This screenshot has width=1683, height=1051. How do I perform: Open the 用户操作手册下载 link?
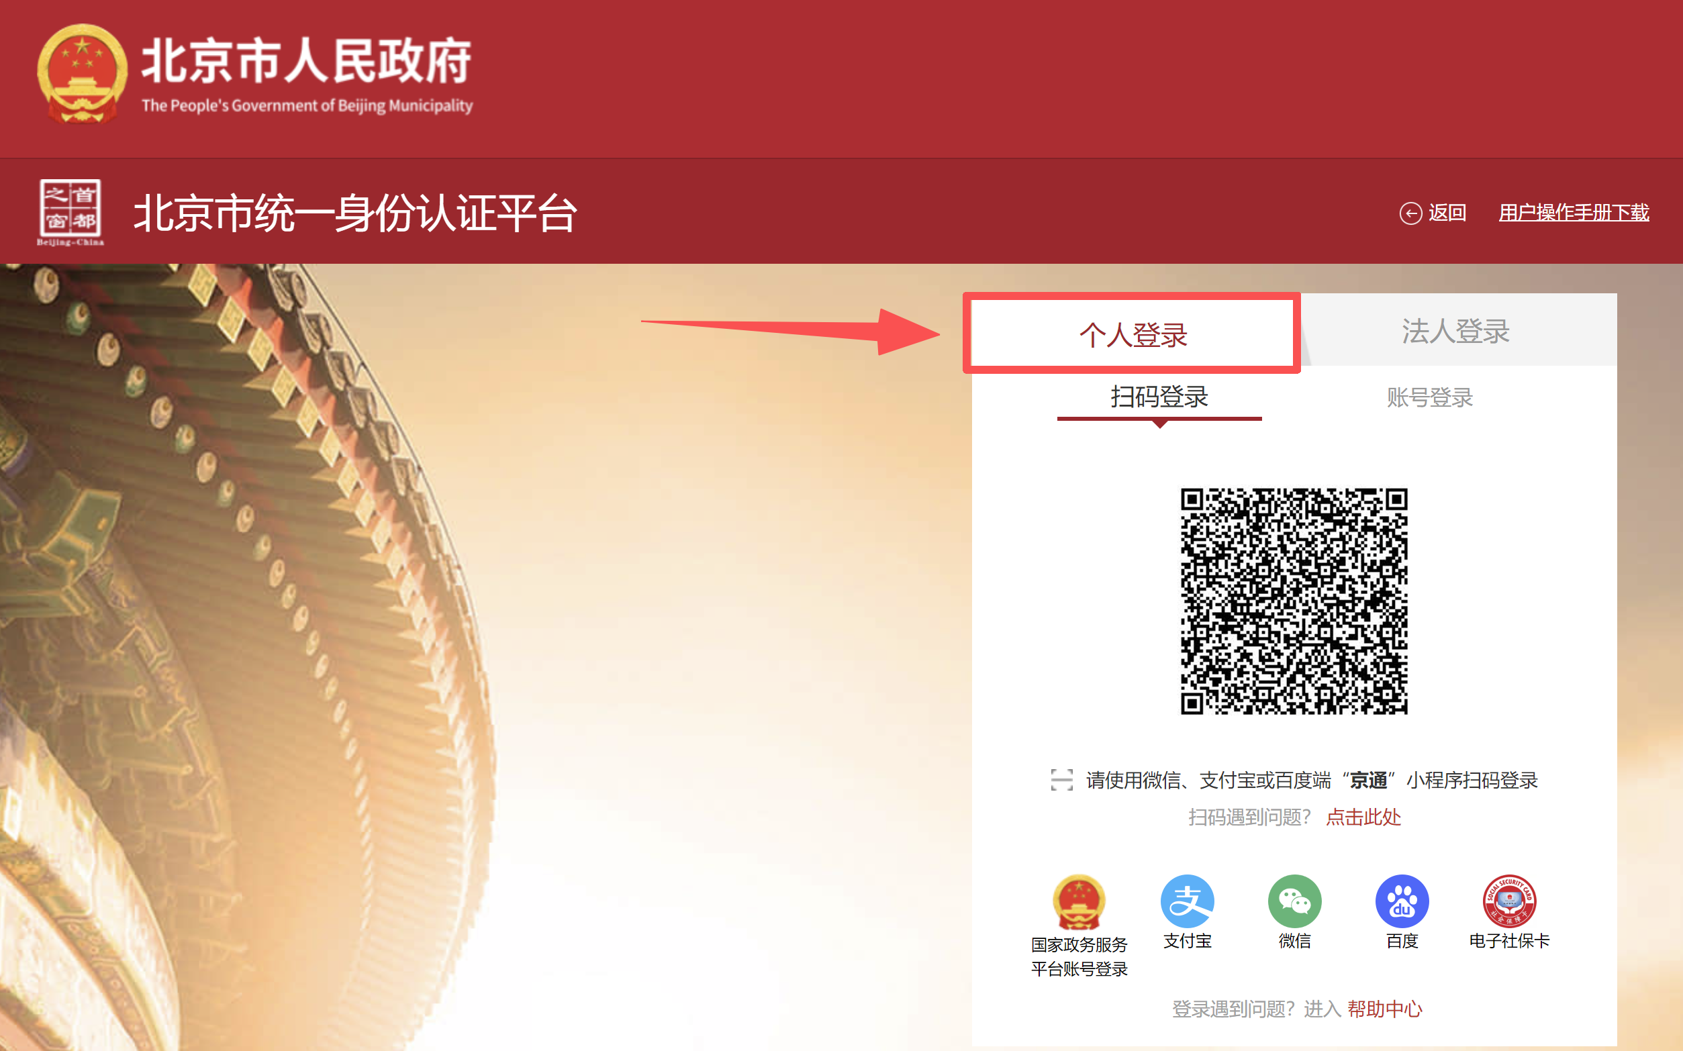pos(1574,212)
